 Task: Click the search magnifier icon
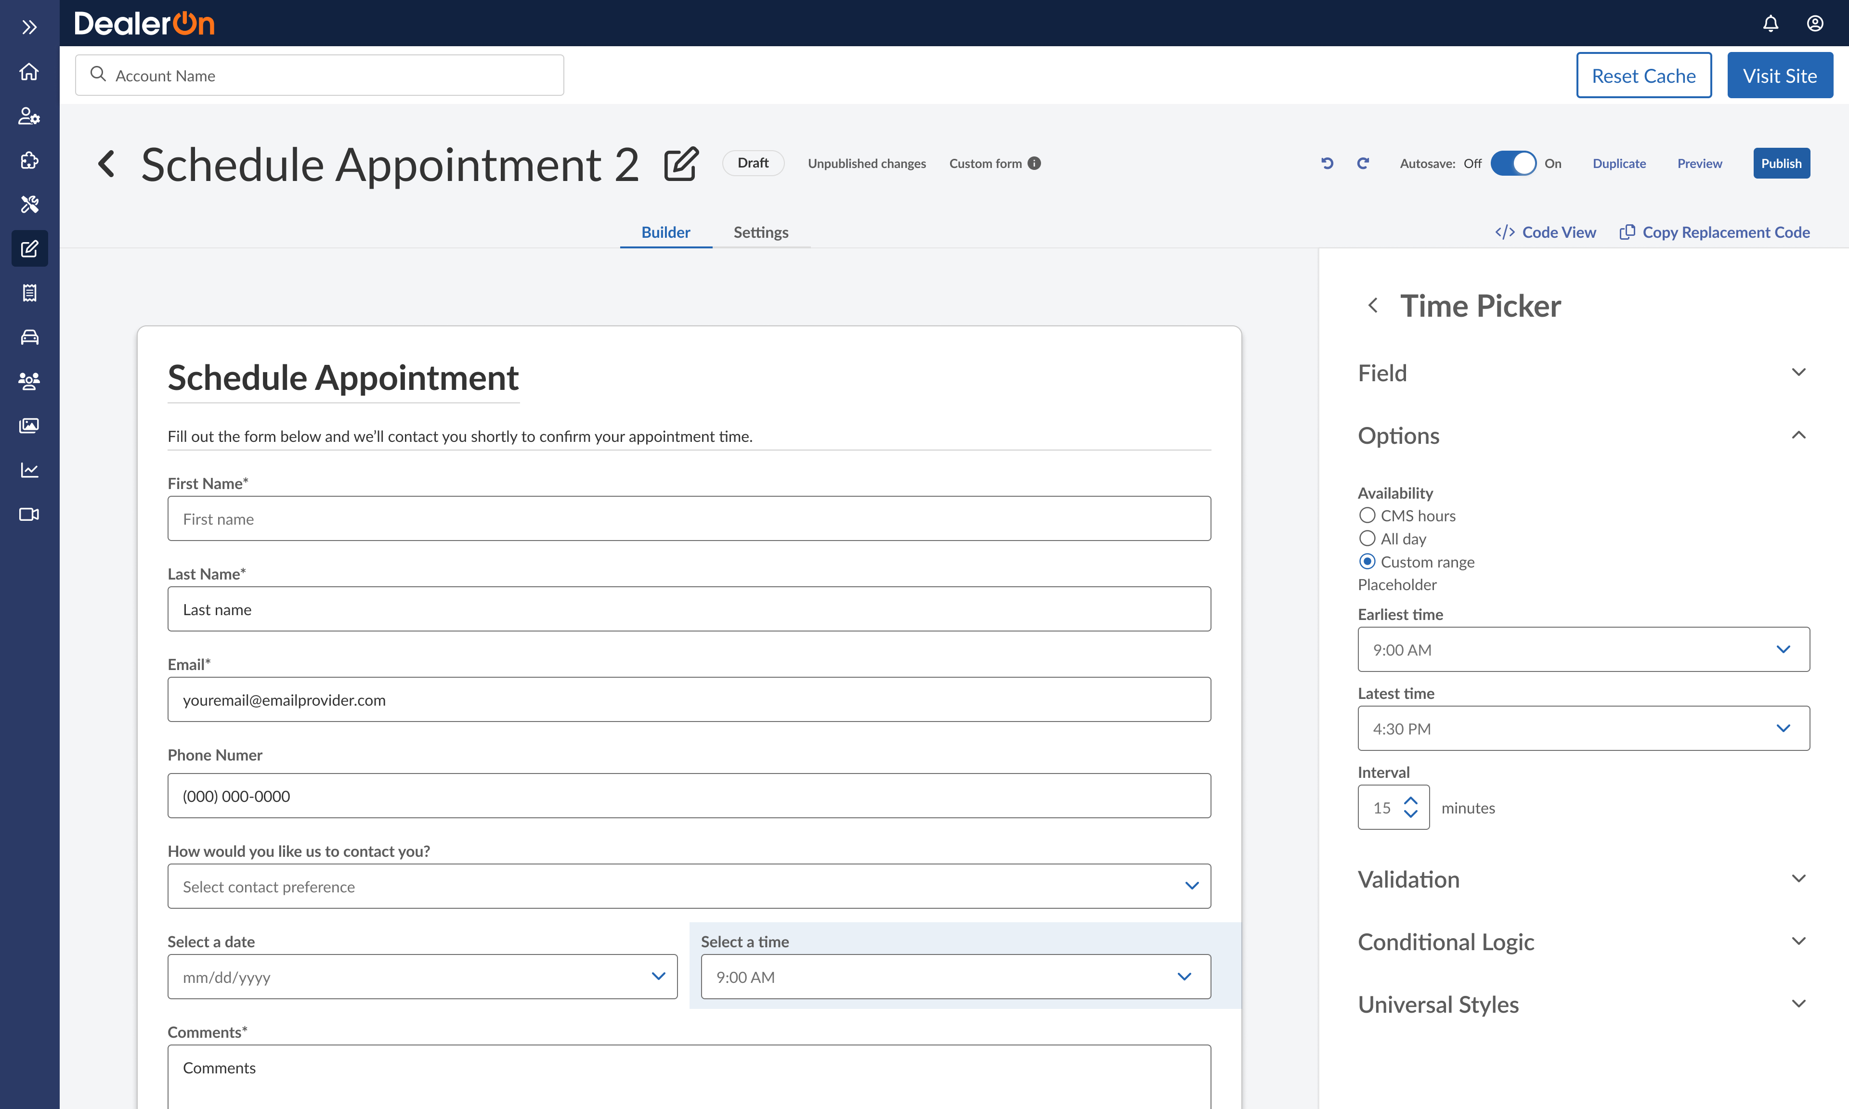98,74
